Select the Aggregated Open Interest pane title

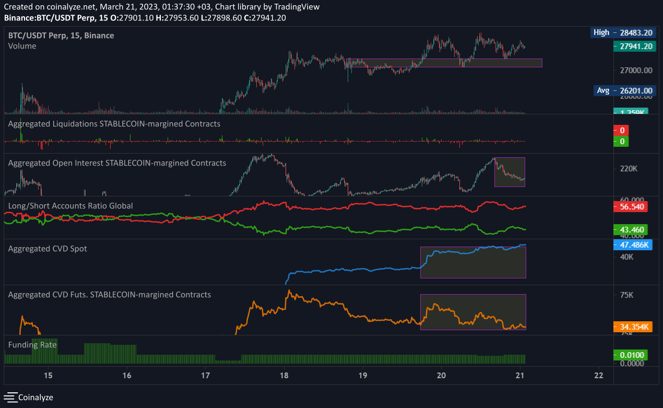pyautogui.click(x=117, y=163)
